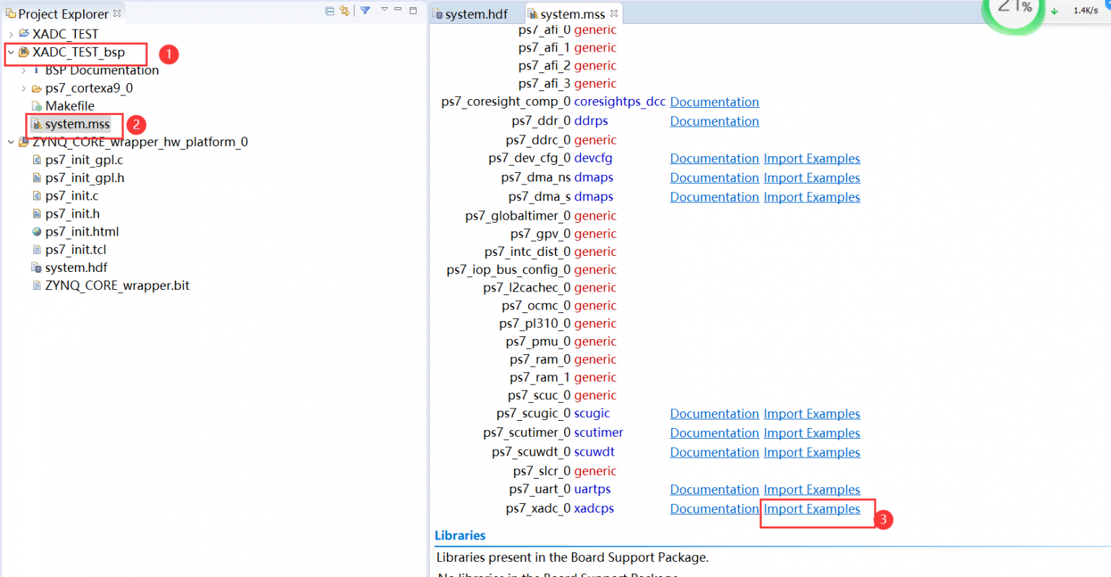Screen dimensions: 1111x577
Task: Select the Makefile entry in the BSP
Action: point(69,106)
